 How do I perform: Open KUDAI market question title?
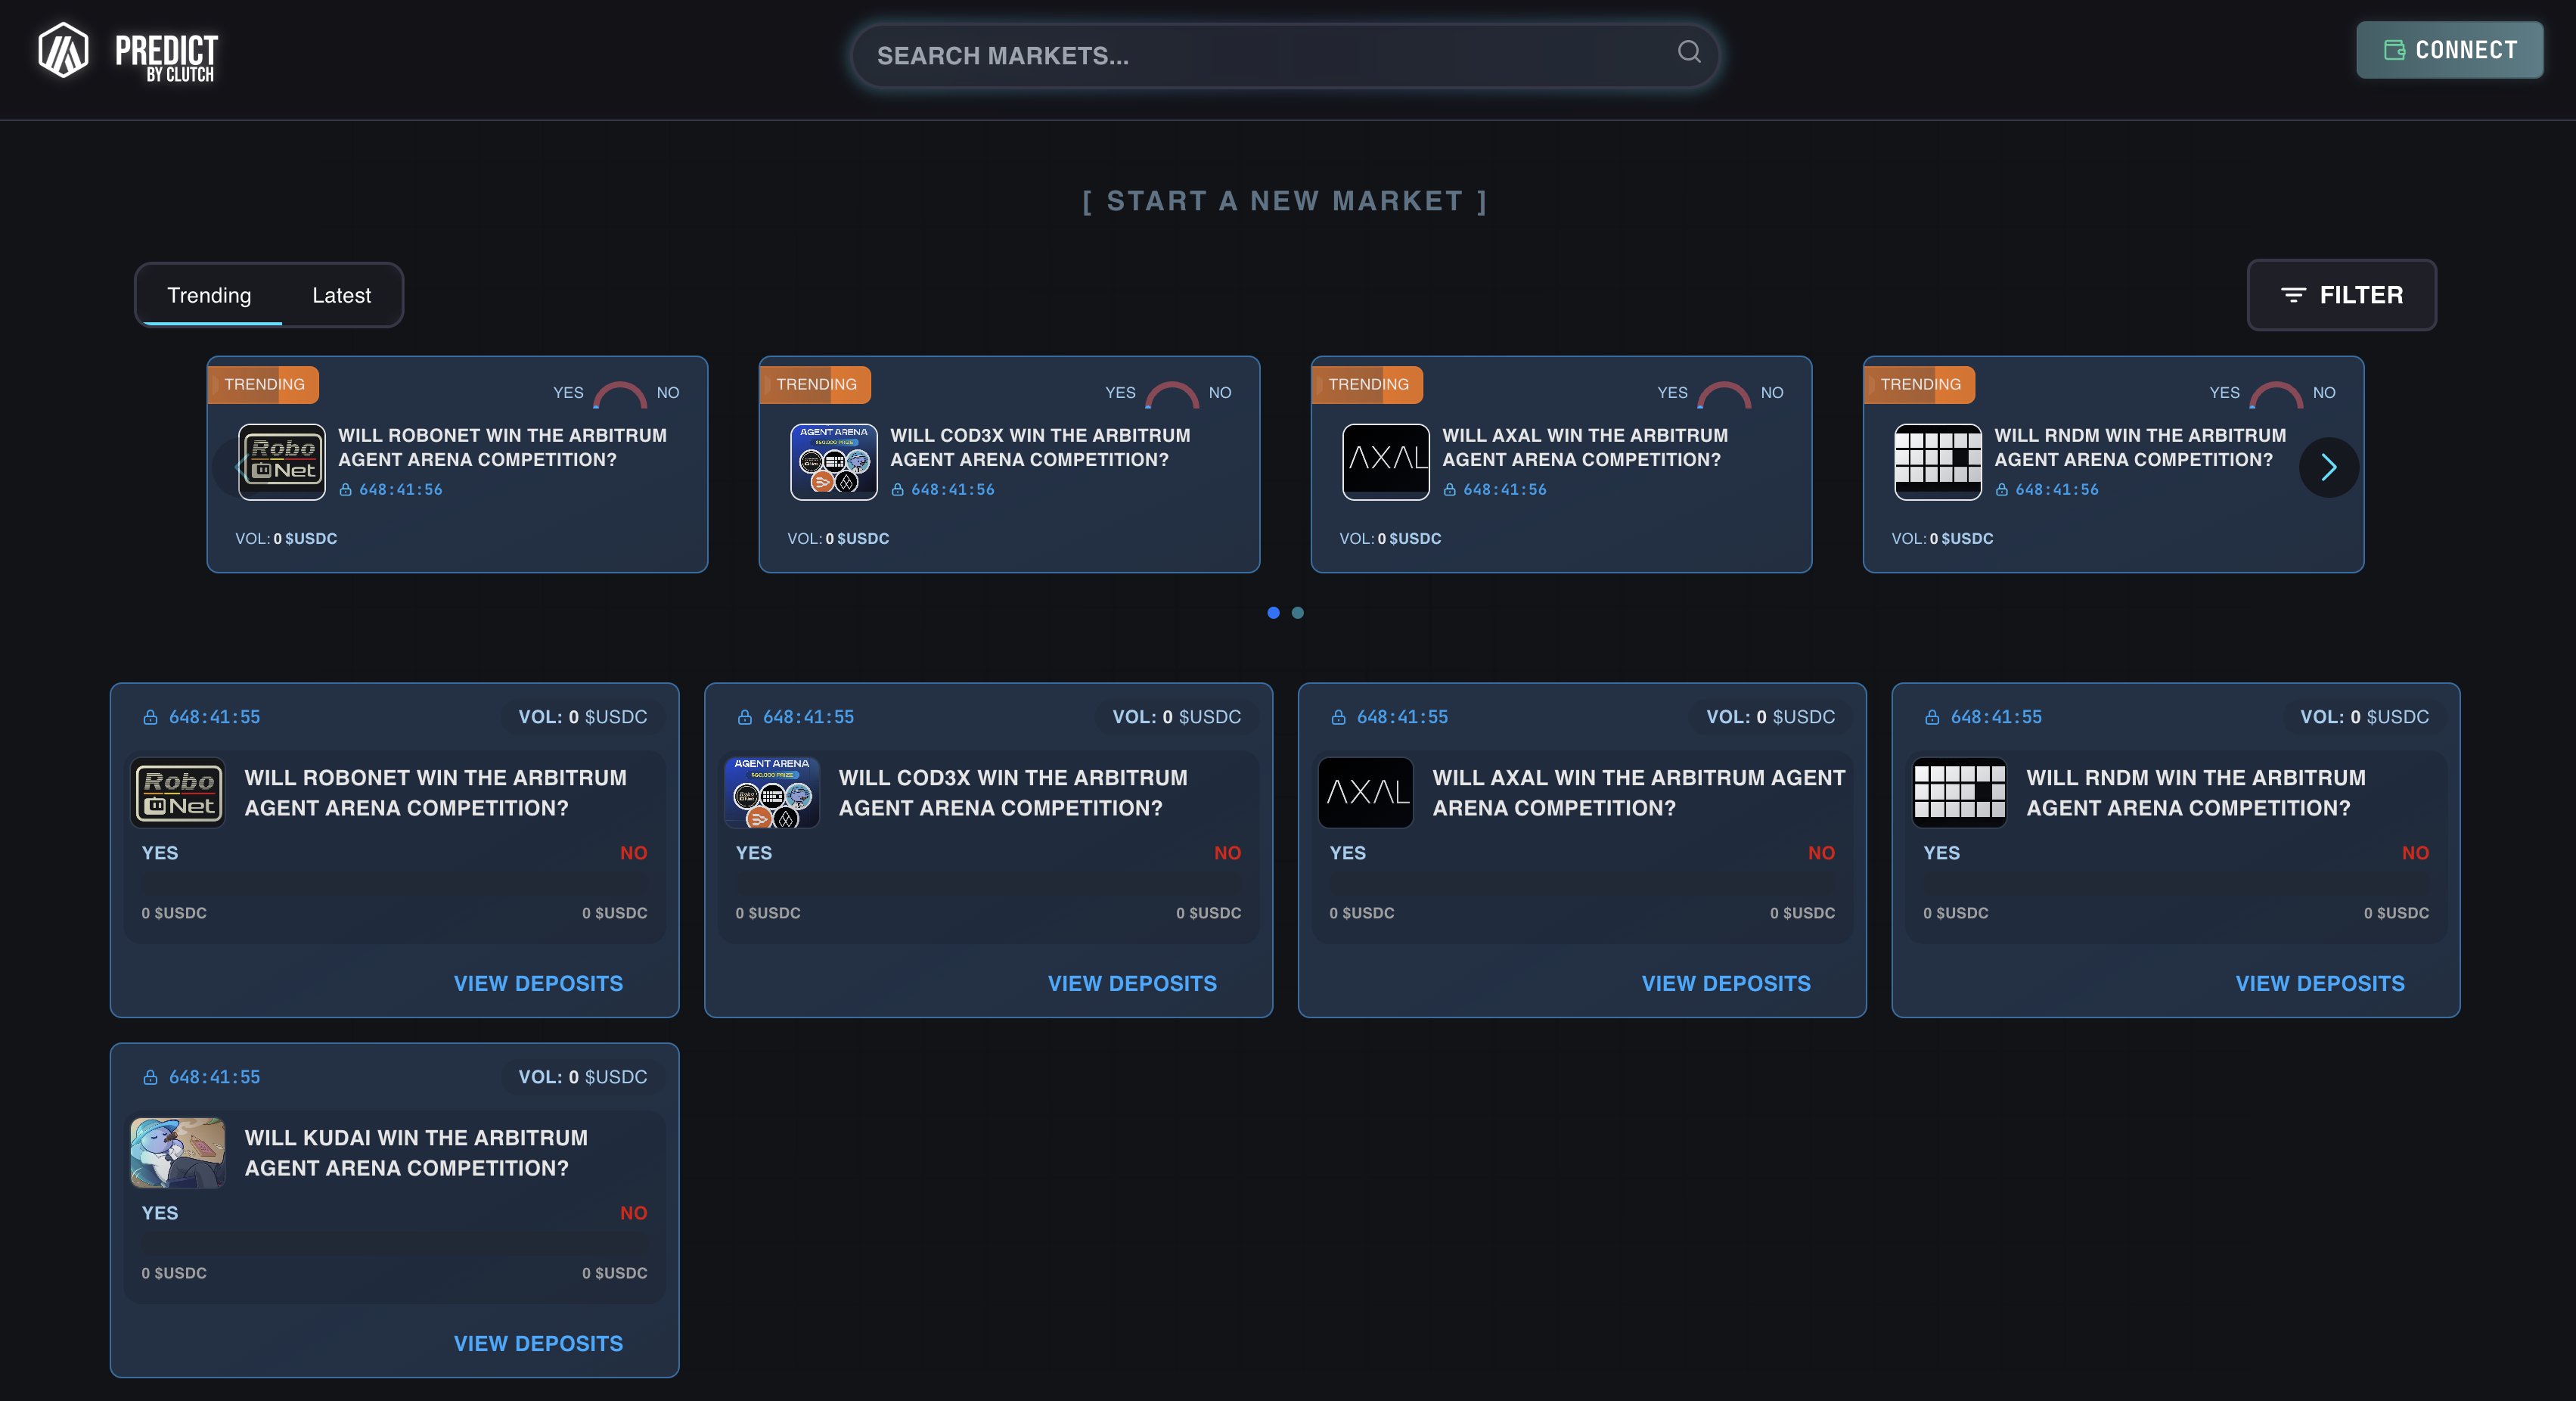[x=416, y=1153]
